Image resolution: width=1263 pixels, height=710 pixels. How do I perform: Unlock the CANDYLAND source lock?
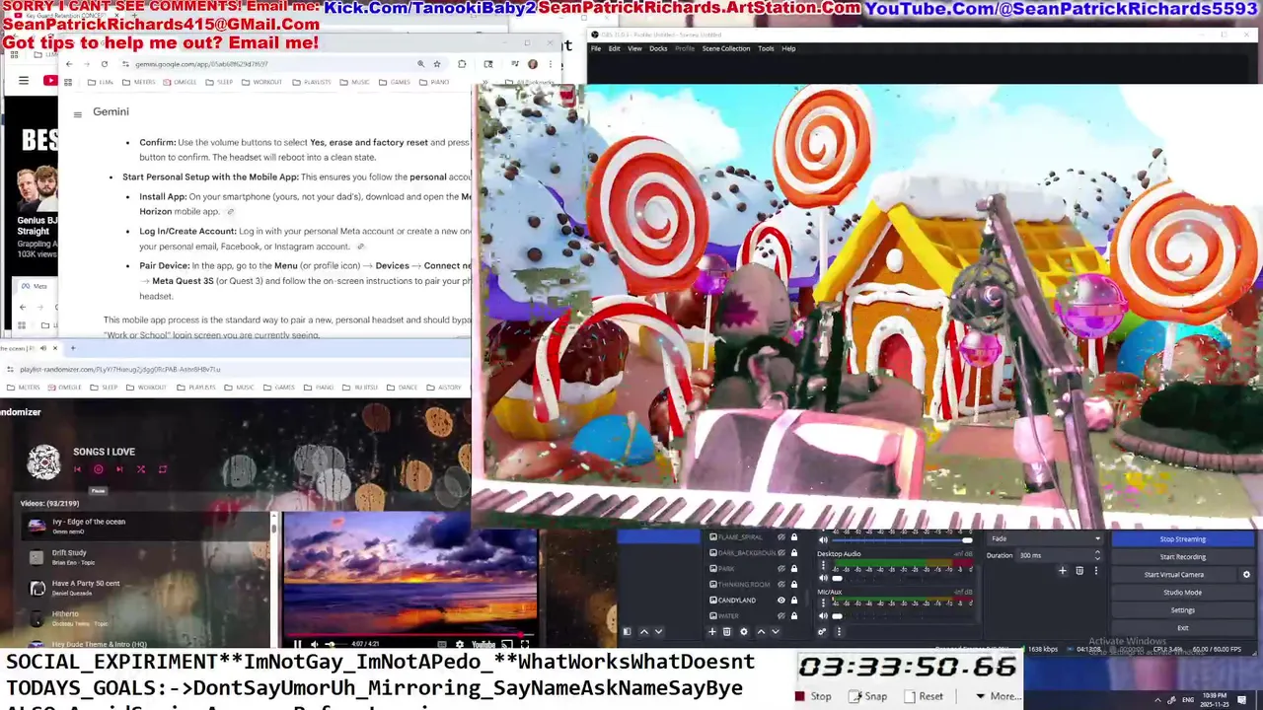794,601
